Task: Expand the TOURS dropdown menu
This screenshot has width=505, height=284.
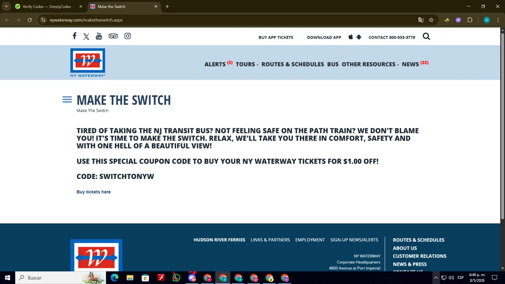Action: click(x=247, y=64)
